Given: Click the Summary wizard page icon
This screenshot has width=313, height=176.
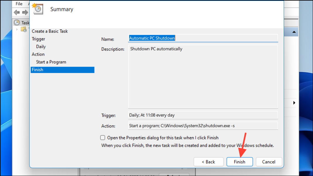Looking at the screenshot, I should point(37,9).
